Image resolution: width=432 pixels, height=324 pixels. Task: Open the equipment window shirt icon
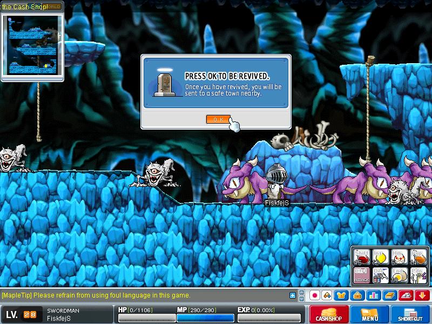[341, 295]
